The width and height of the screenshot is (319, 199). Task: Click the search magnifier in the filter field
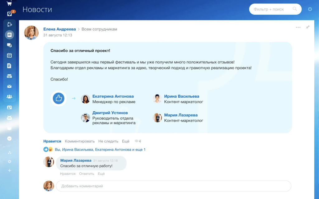(294, 9)
